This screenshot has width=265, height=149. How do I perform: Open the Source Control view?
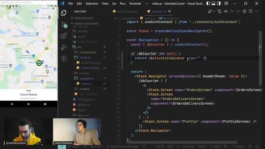click(64, 25)
